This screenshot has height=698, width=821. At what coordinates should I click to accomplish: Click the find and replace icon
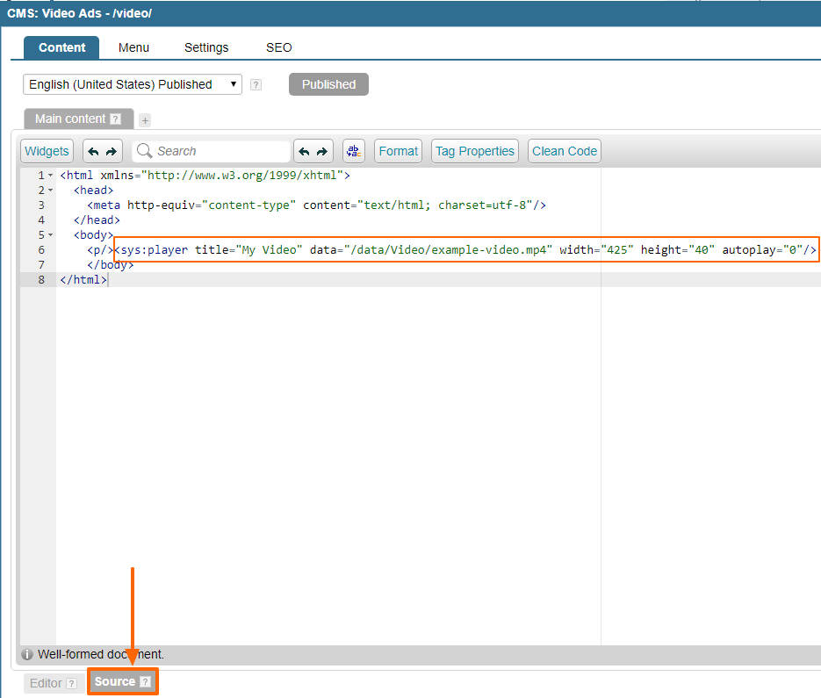pyautogui.click(x=354, y=151)
